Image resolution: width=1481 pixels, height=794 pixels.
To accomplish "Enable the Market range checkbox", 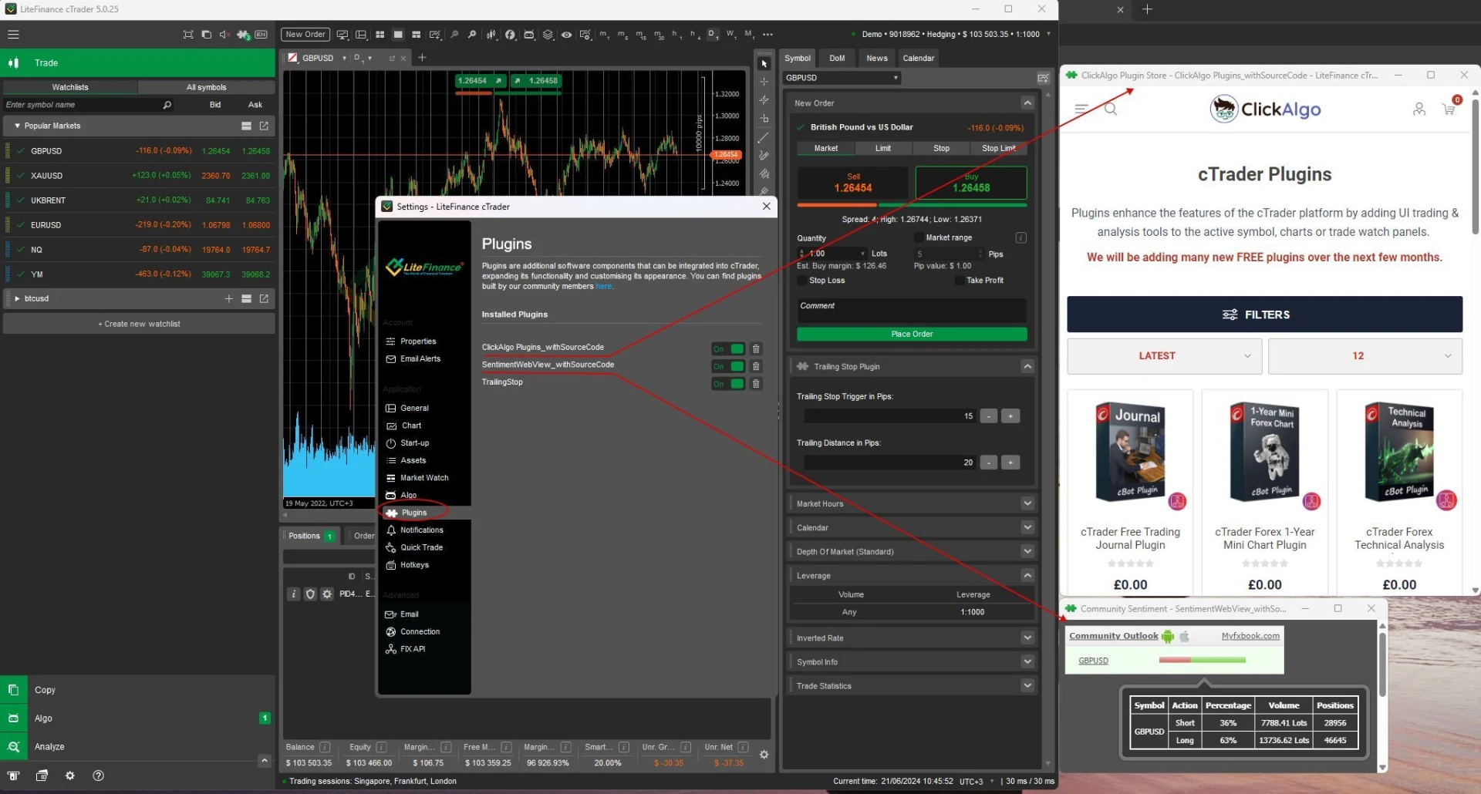I will 919,238.
